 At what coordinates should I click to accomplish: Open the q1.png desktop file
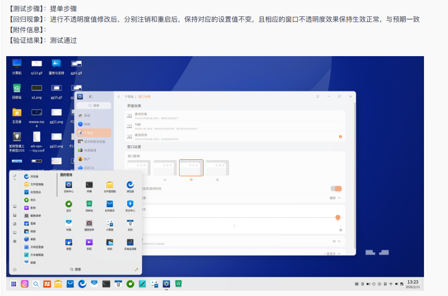36,91
